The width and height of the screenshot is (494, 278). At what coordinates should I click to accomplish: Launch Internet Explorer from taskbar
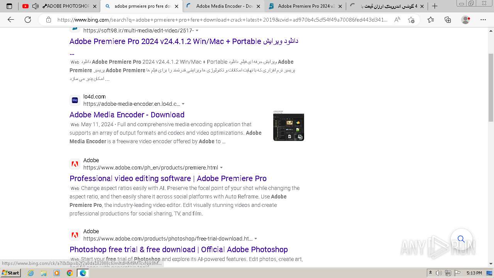click(31, 273)
